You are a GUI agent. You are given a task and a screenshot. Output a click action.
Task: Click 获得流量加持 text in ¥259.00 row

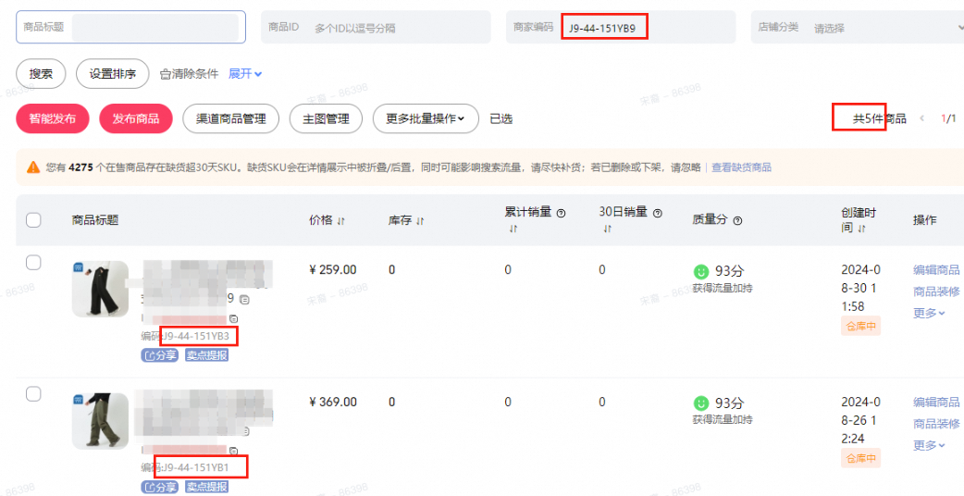723,288
